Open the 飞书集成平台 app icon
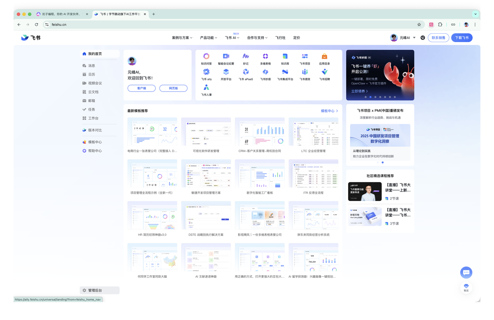494x320 pixels. coord(285,72)
